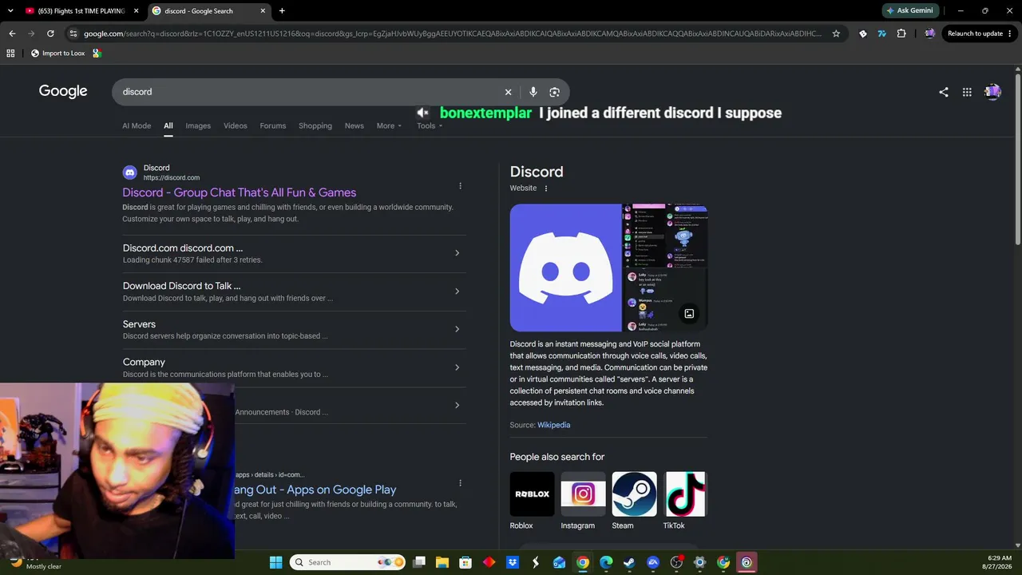Switch to the Videos search tab
Viewport: 1022px width, 575px height.
[236, 126]
